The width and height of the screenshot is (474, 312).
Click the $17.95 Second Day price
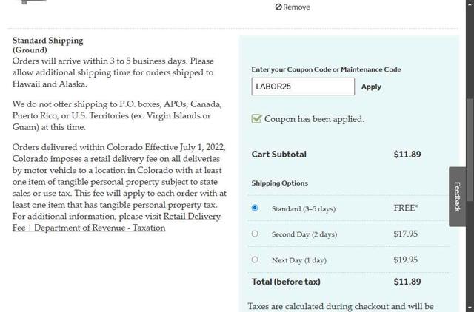coord(406,234)
